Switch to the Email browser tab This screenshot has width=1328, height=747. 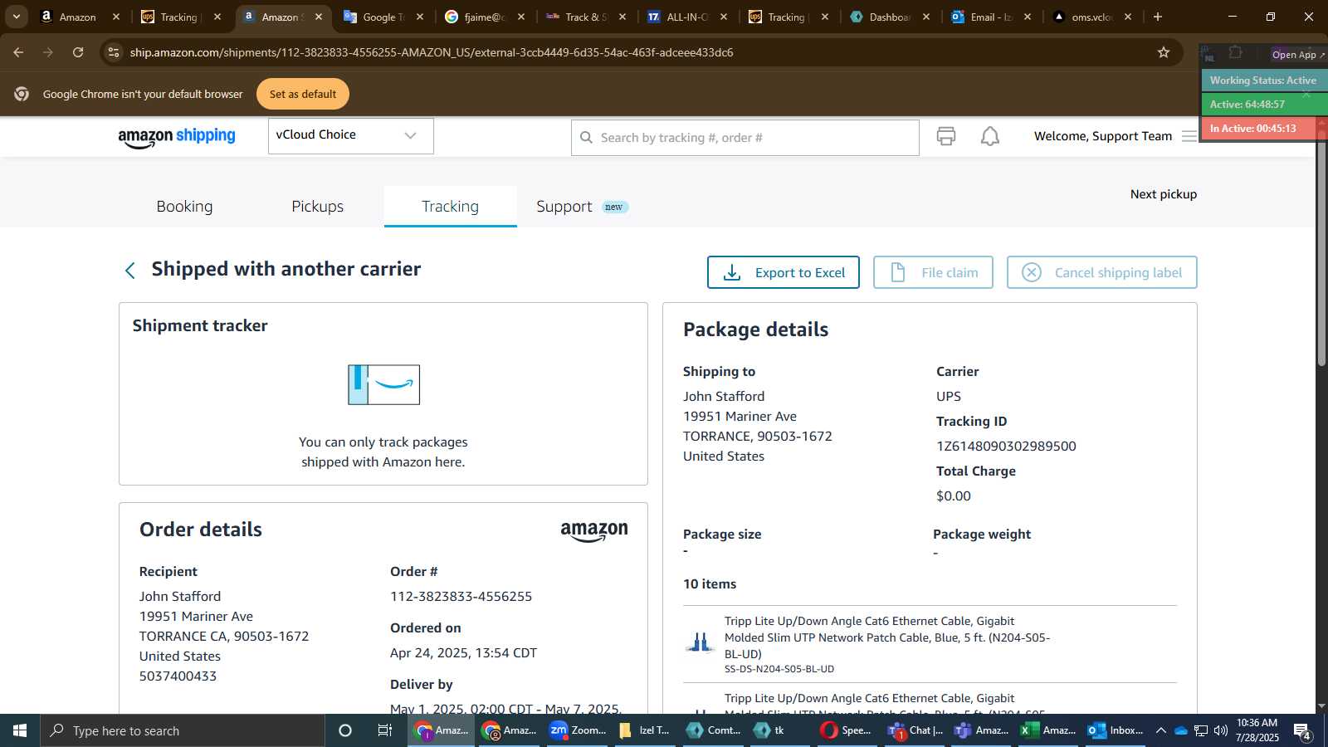[991, 17]
